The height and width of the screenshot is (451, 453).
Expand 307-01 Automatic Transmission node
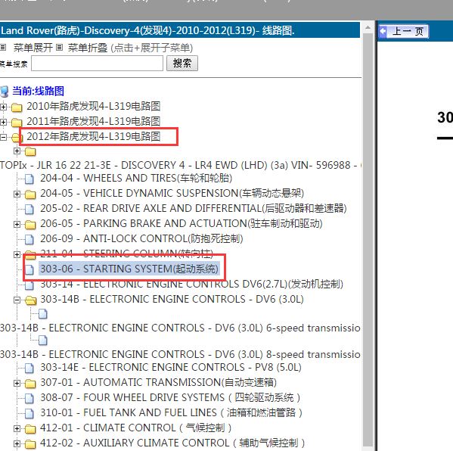click(x=17, y=383)
